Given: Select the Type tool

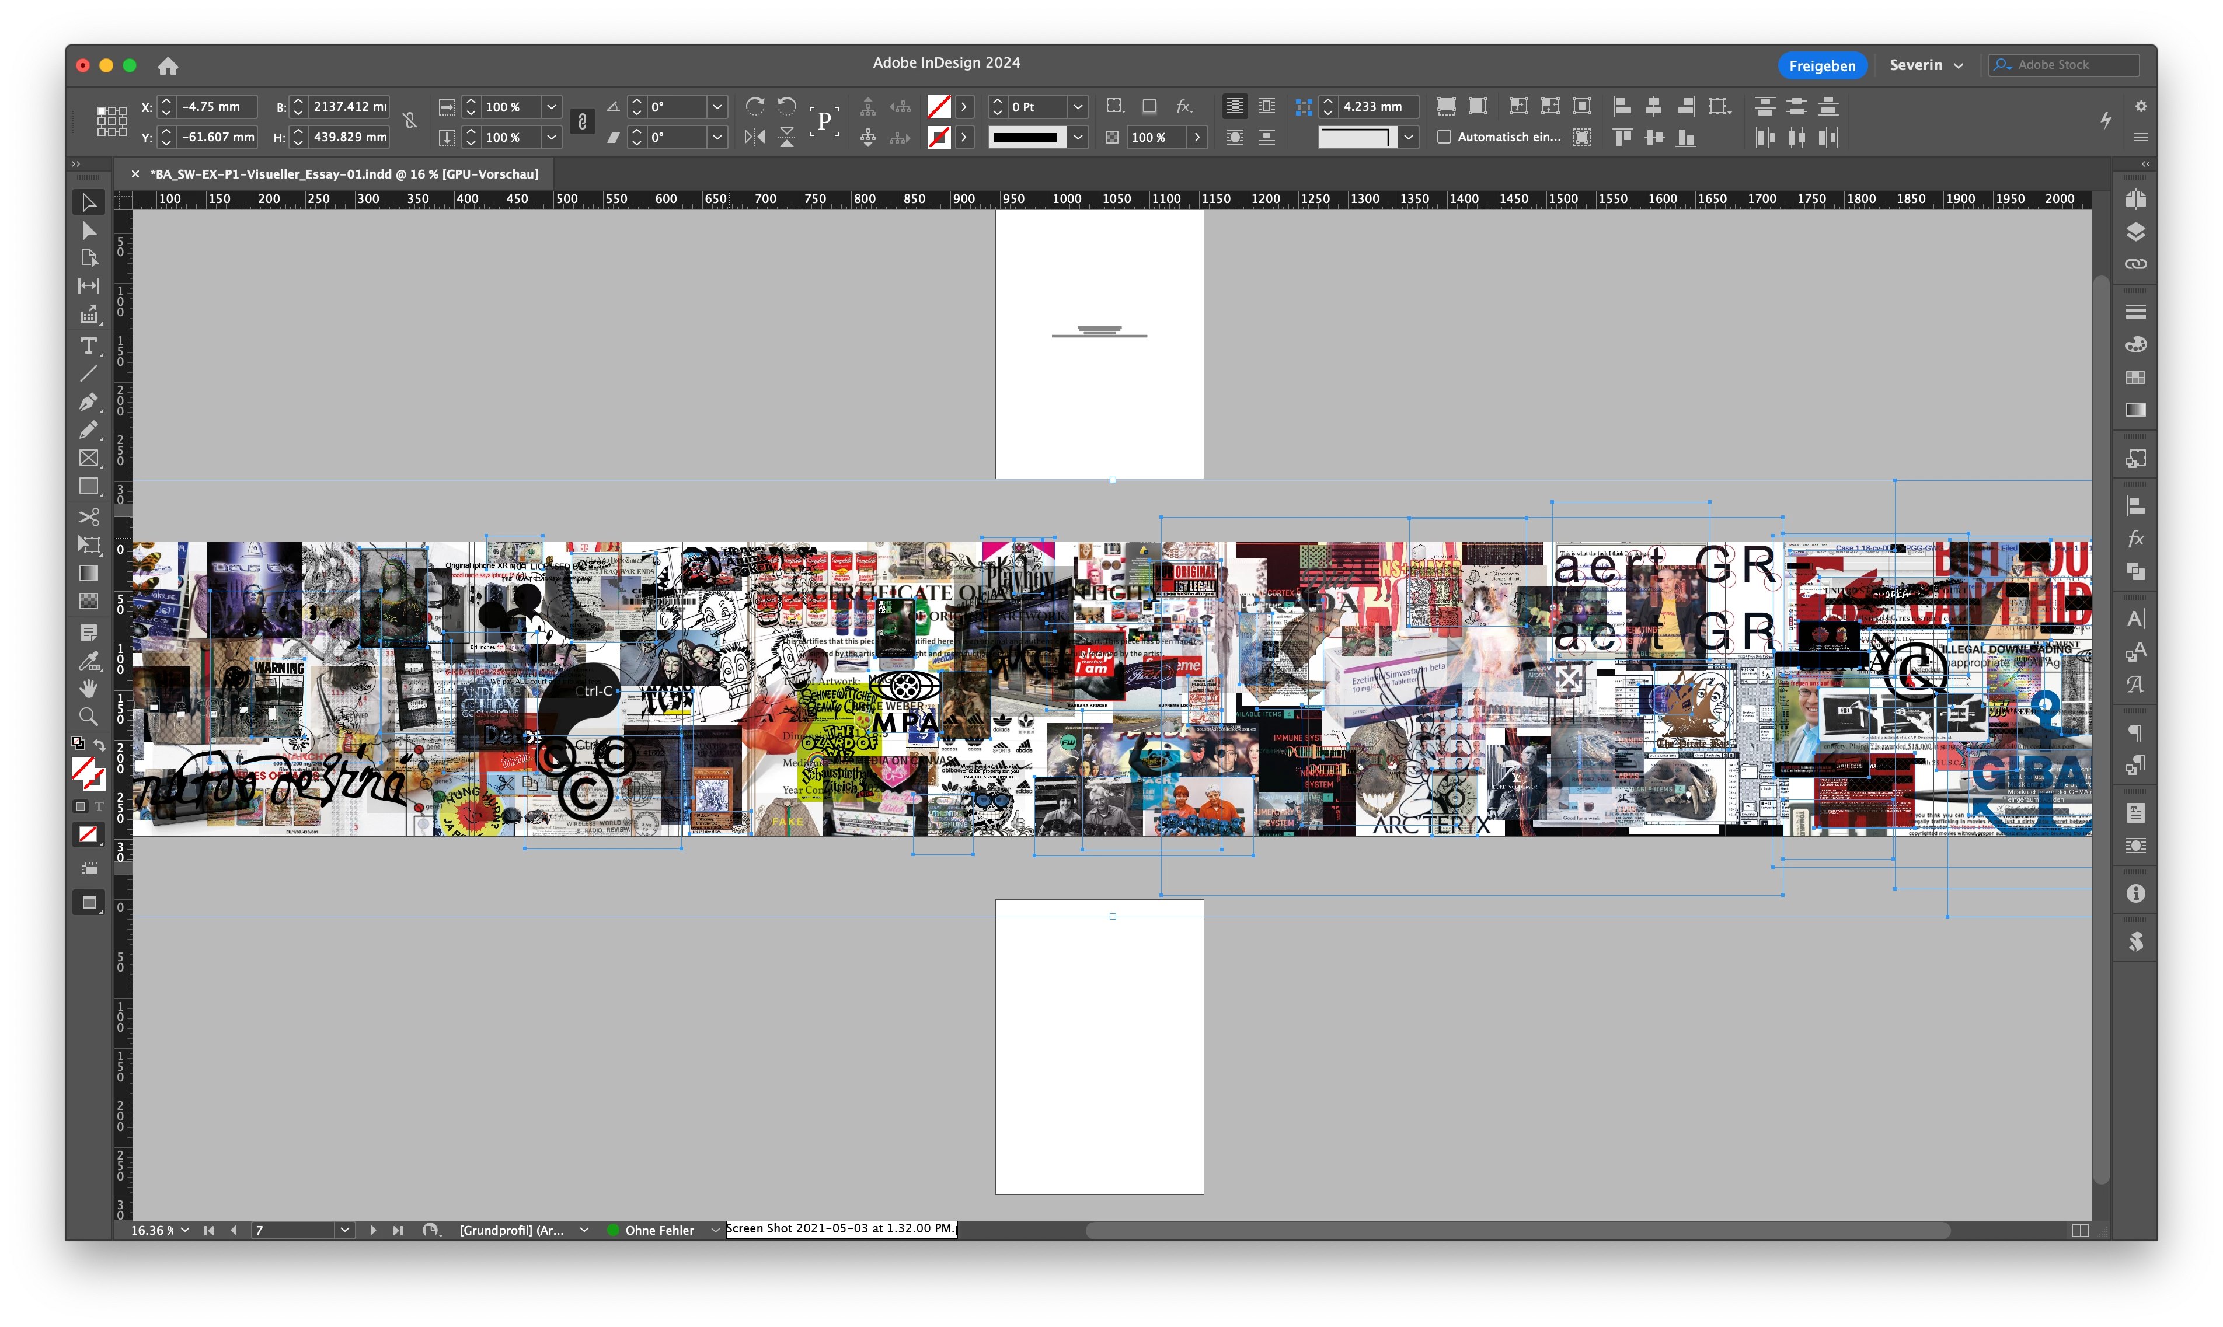Looking at the screenshot, I should coord(89,345).
